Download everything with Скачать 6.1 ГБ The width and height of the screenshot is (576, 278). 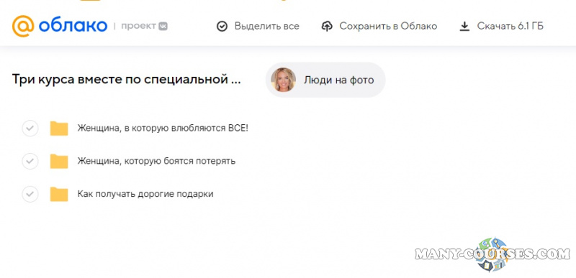(x=501, y=27)
